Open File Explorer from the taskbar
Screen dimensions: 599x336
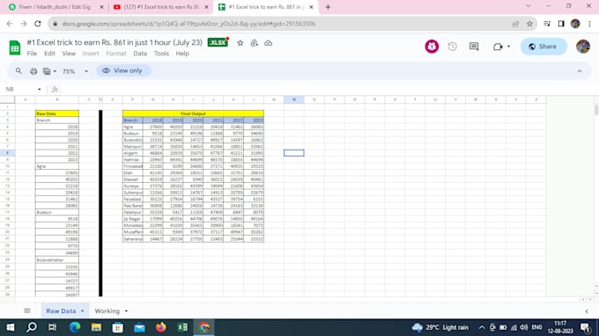(96, 327)
